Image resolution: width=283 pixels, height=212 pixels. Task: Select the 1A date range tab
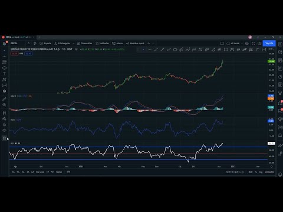pos(23,172)
